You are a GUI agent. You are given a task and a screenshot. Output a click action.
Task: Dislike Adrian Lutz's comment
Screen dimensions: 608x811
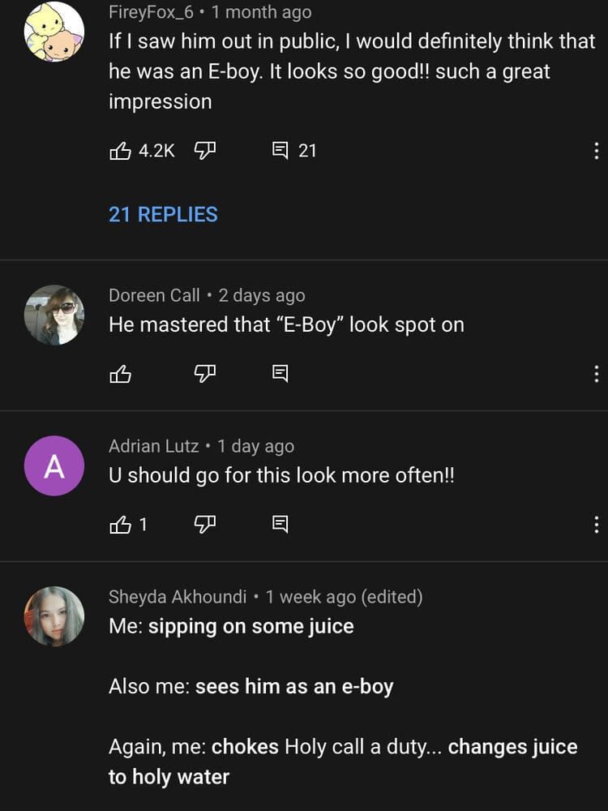pyautogui.click(x=205, y=525)
